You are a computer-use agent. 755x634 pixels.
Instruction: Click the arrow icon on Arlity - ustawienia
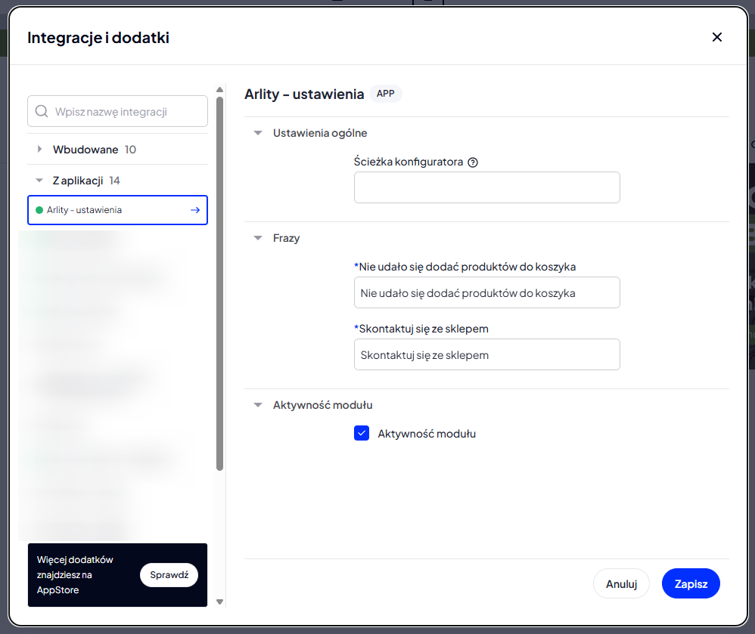pos(195,210)
